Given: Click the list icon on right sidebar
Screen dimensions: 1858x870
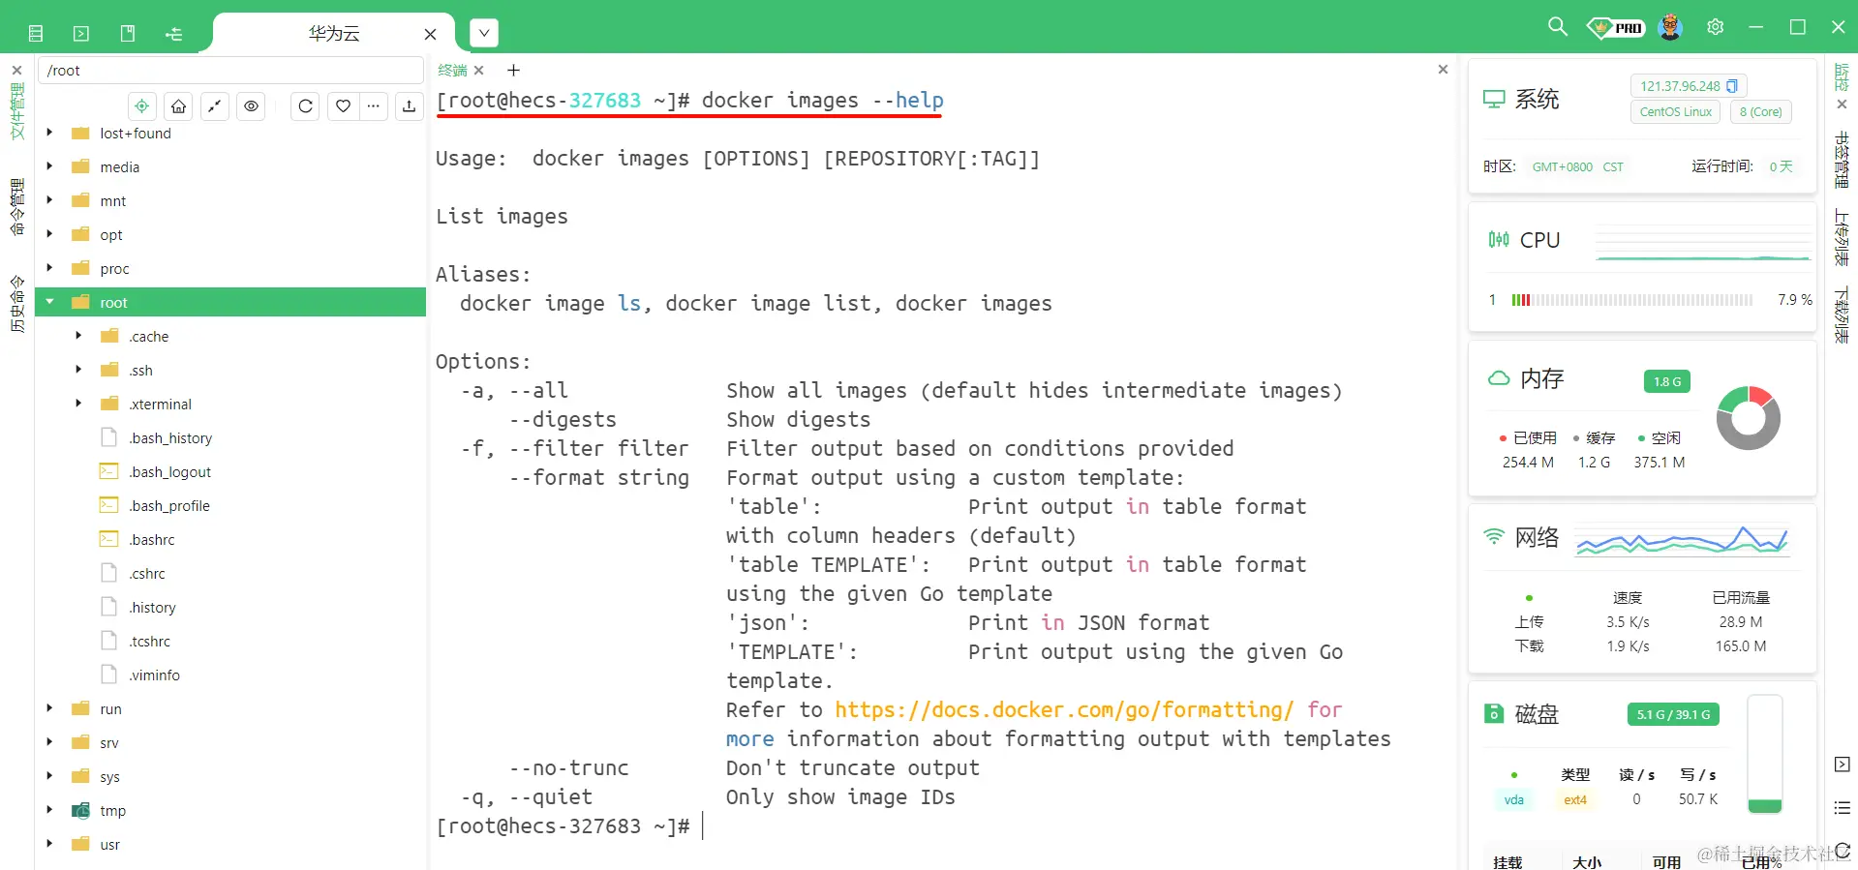Looking at the screenshot, I should [1843, 808].
